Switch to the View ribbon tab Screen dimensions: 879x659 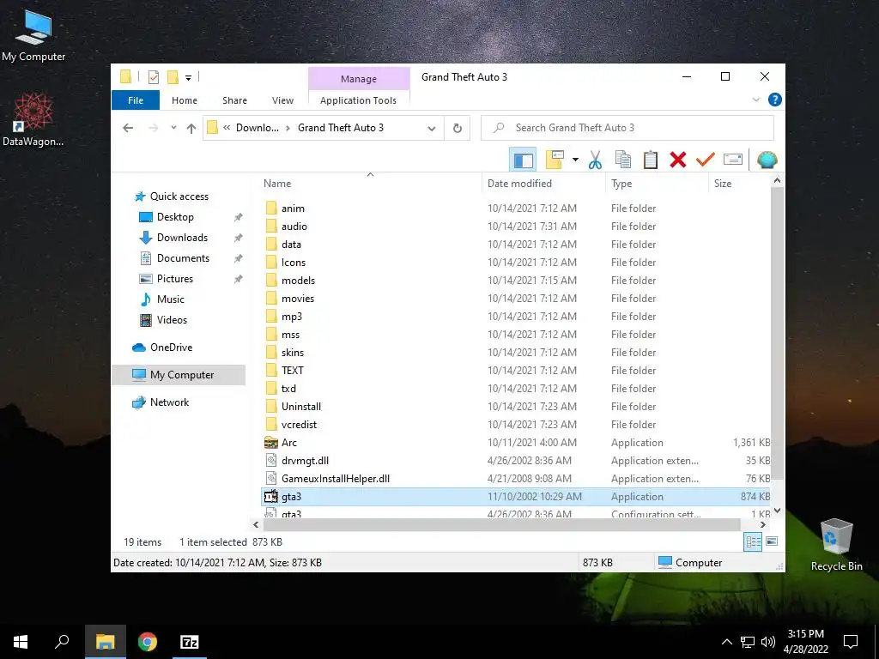(282, 100)
